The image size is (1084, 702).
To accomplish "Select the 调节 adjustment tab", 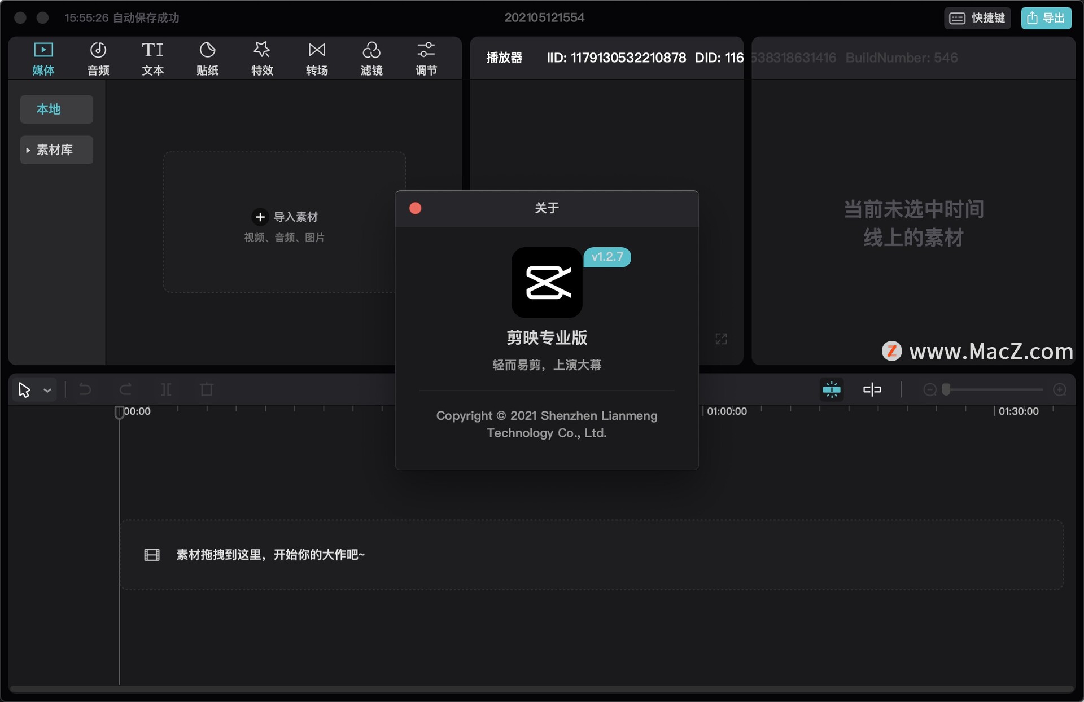I will 426,59.
